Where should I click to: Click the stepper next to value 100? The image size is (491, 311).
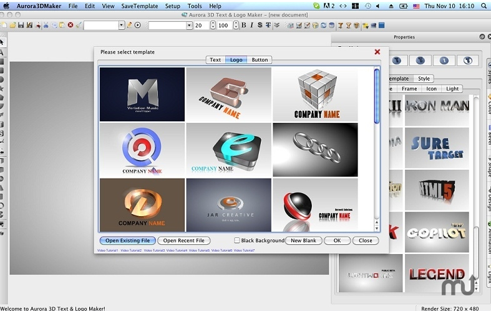pyautogui.click(x=236, y=26)
